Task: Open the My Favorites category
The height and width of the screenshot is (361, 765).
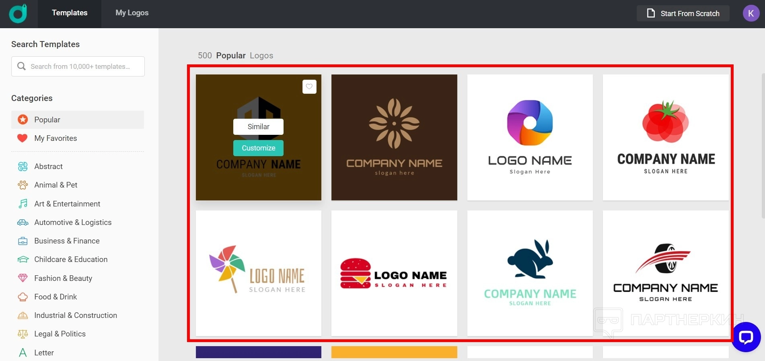Action: coord(56,138)
